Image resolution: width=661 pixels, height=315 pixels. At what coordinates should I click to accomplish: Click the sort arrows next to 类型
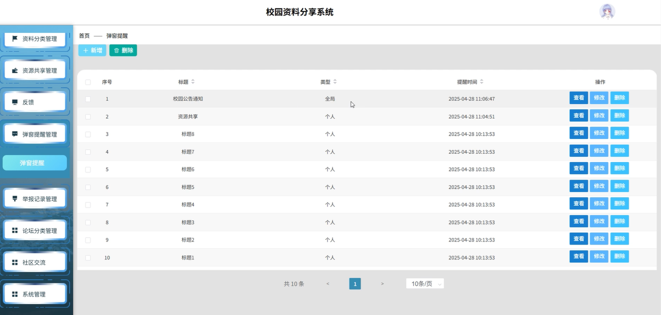point(335,82)
